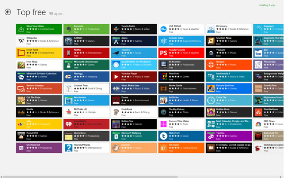Select the MetroTwit app icon

(164, 136)
